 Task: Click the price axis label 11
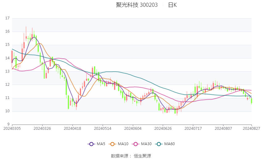click(7, 98)
